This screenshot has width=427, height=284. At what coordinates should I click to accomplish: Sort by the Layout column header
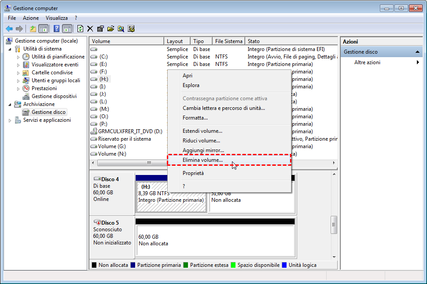click(x=177, y=41)
